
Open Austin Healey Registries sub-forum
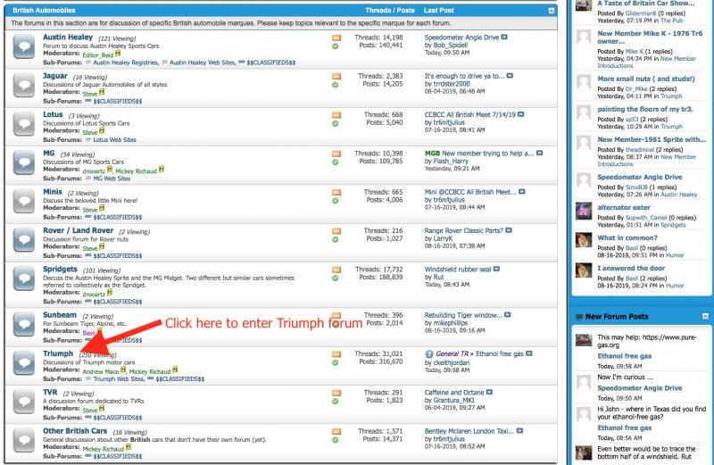point(126,62)
